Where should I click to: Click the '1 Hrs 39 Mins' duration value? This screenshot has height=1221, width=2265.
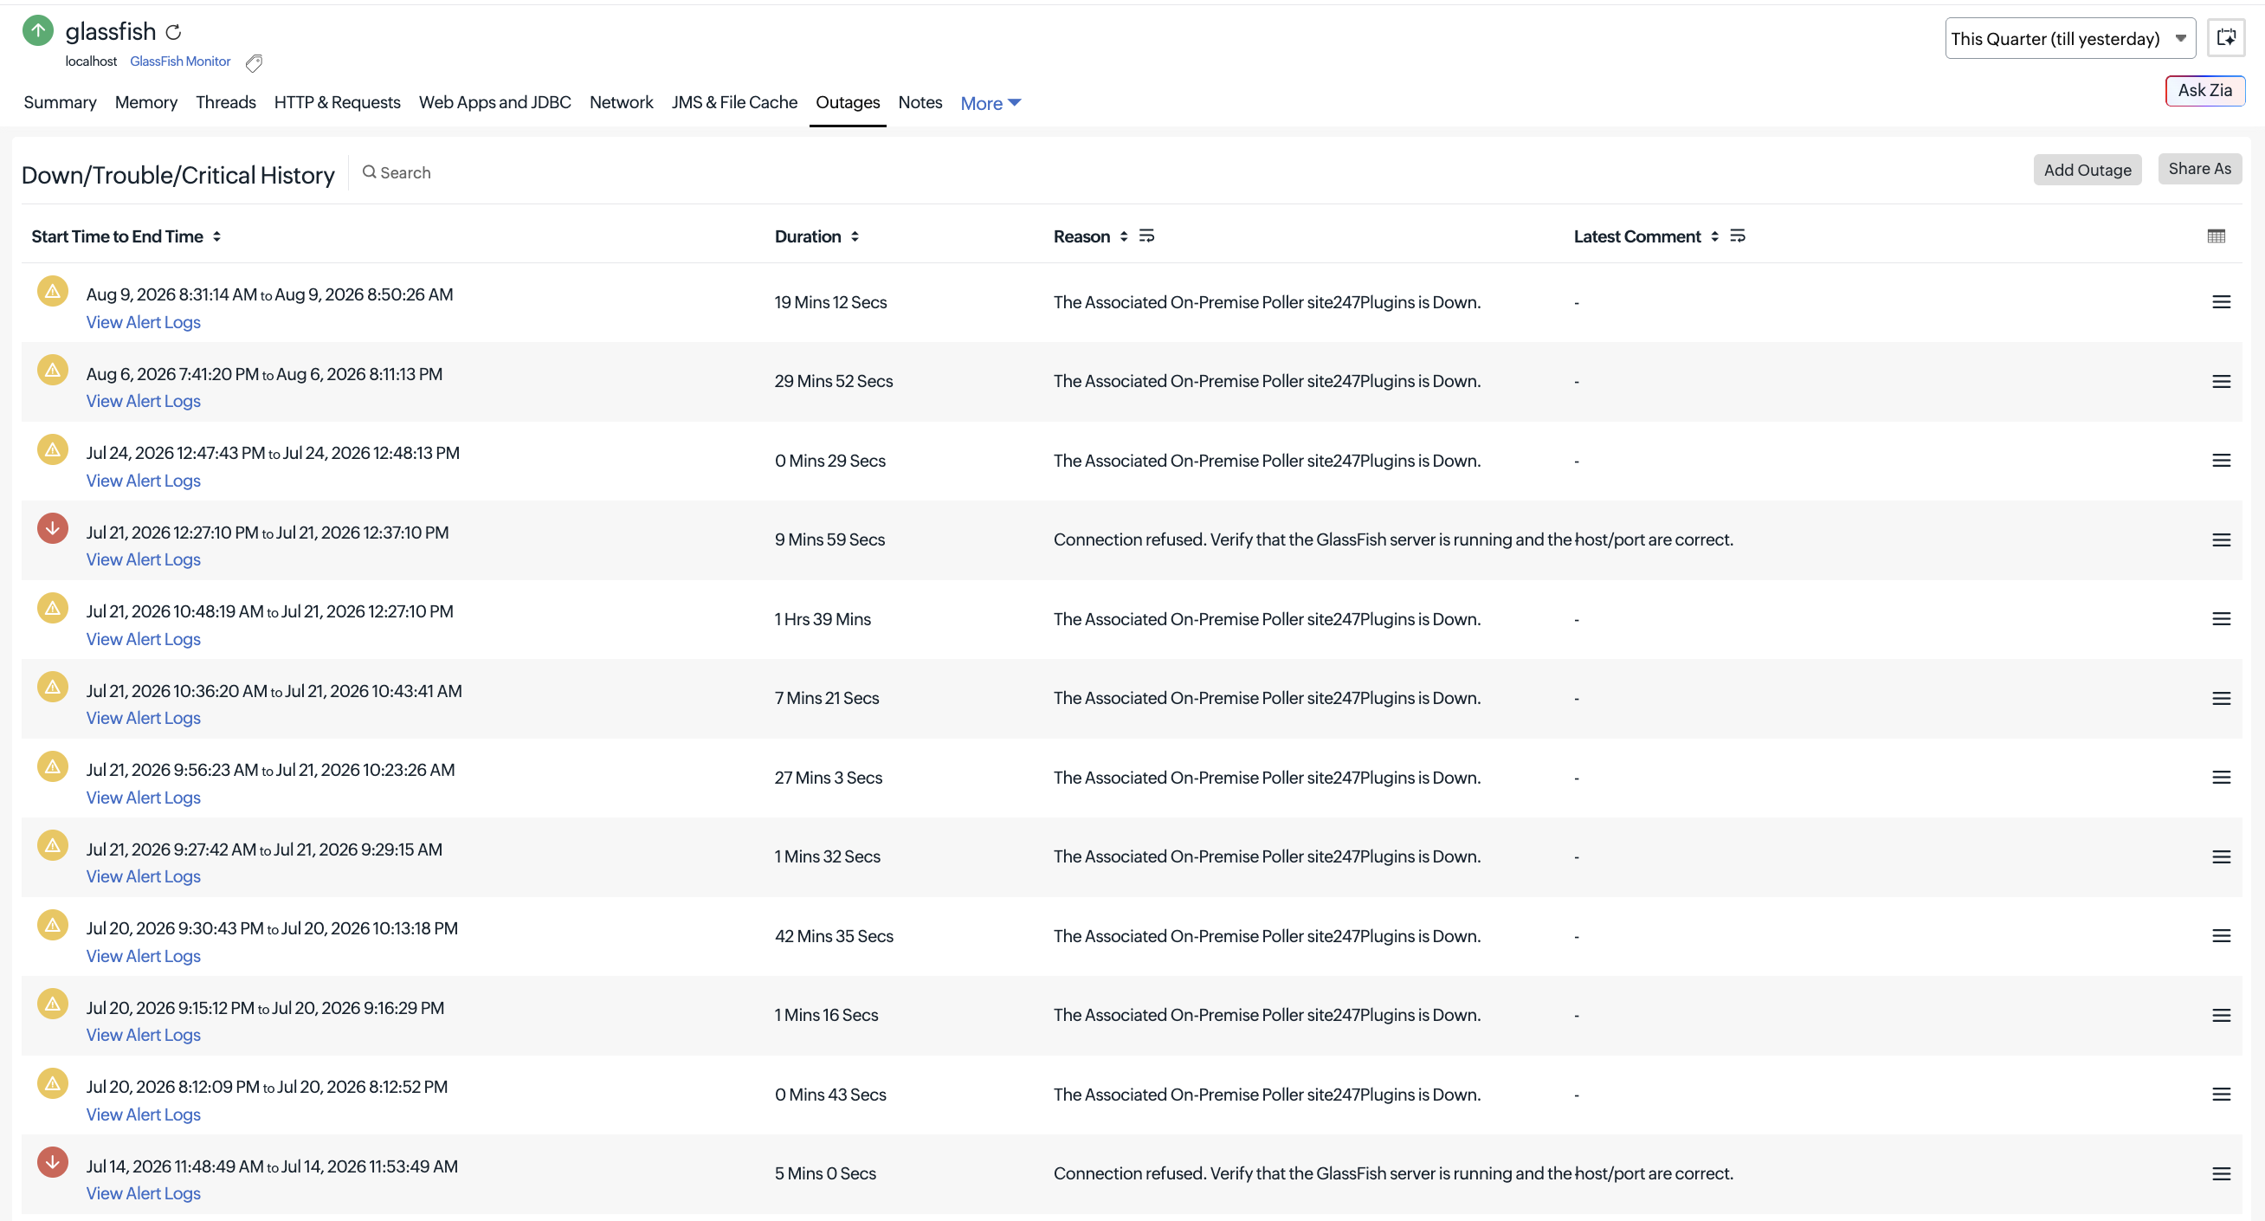[823, 619]
